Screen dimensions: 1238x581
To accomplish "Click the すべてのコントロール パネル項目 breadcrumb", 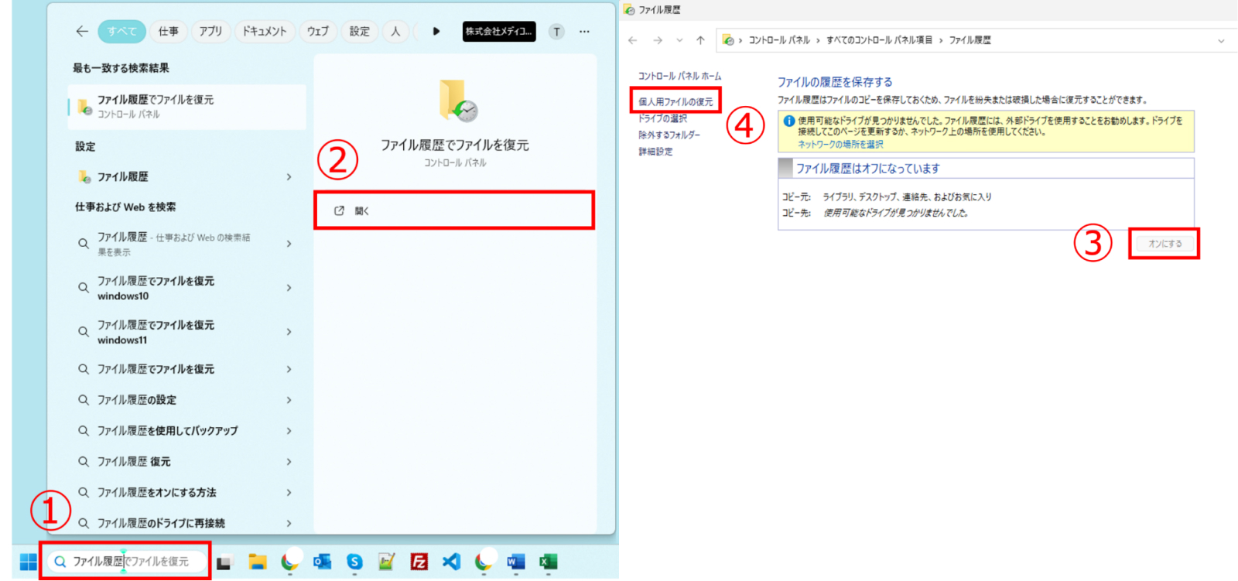I will 879,40.
